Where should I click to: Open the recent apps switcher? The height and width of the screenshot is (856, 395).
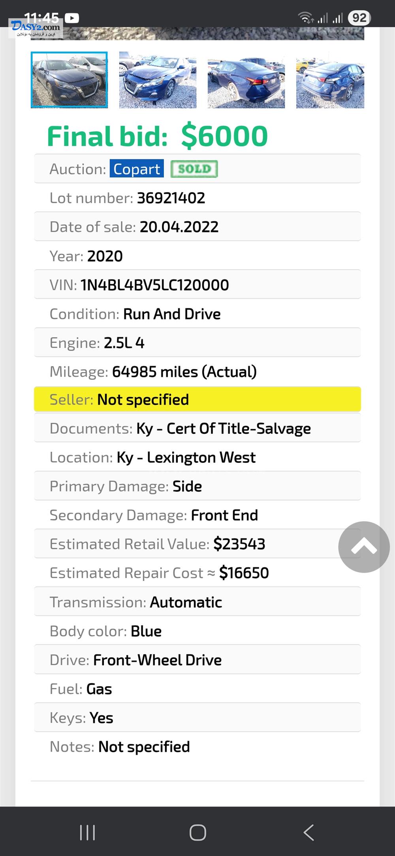(87, 832)
